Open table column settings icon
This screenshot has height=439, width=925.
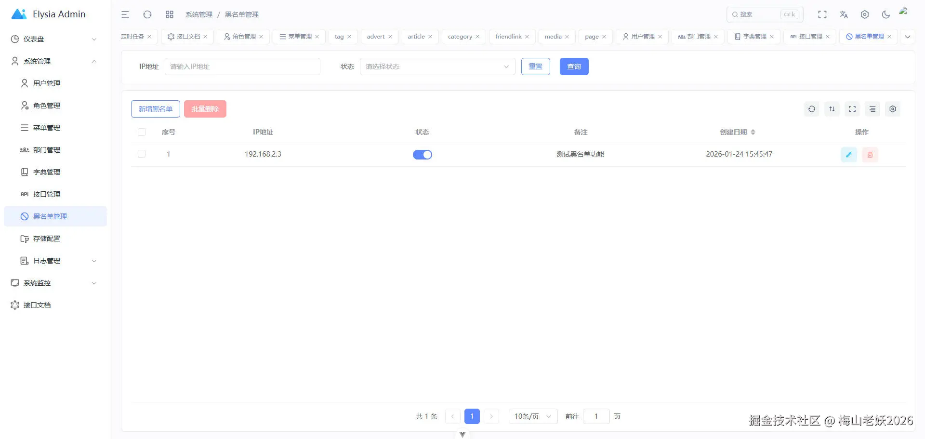[x=893, y=109]
